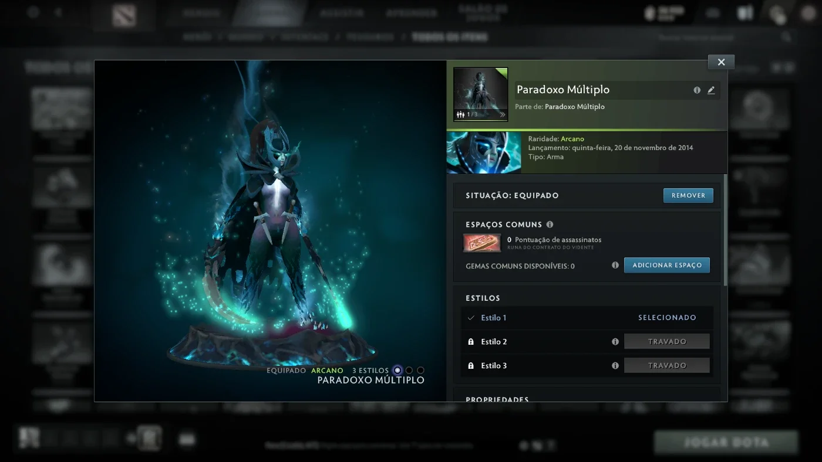Viewport: 822px width, 462px height.
Task: Click the 'Raridade: Arcano' rarity label
Action: [x=556, y=139]
